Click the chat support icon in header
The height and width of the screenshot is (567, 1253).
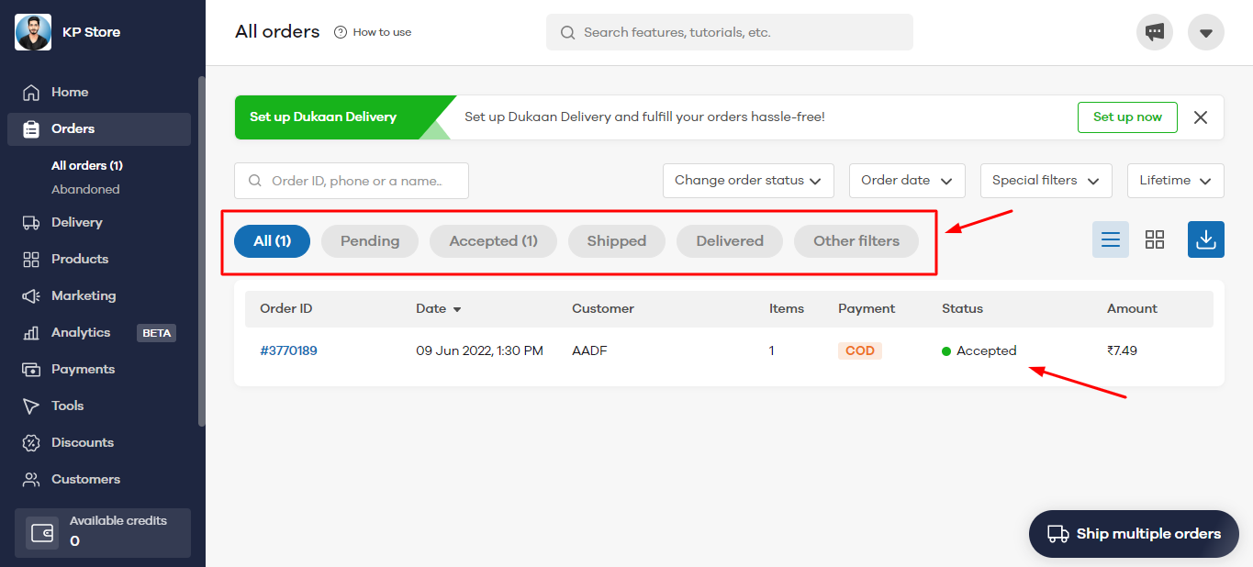coord(1154,32)
